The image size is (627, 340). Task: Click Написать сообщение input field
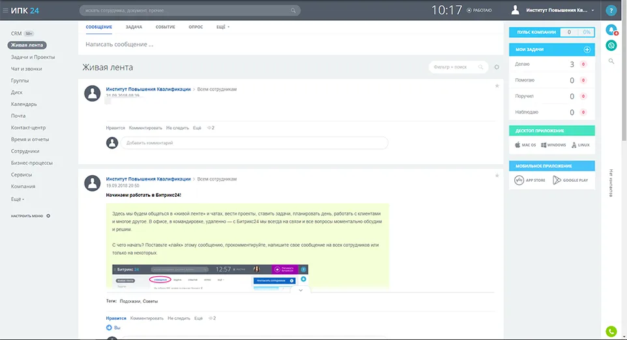[x=290, y=44]
